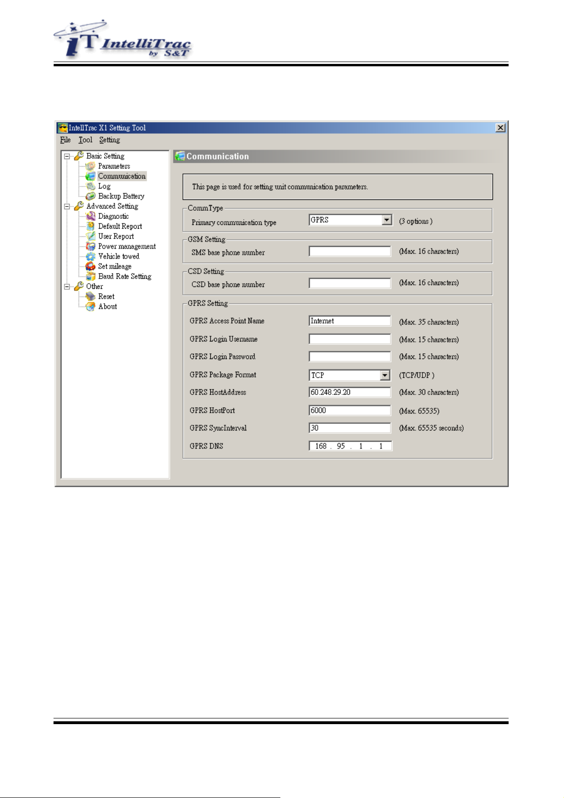Viewport: 564px width, 798px height.
Task: Collapse the Advanced Setting tree node
Action: (x=67, y=206)
